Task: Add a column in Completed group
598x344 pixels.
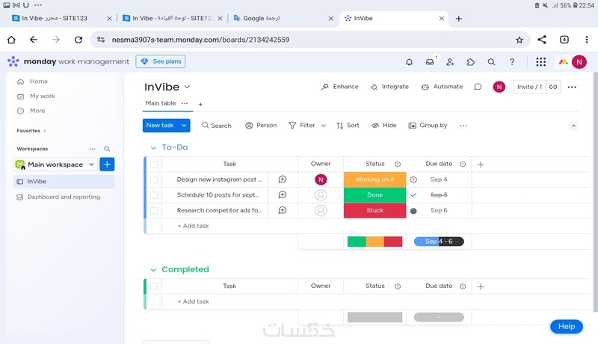Action: click(x=481, y=286)
